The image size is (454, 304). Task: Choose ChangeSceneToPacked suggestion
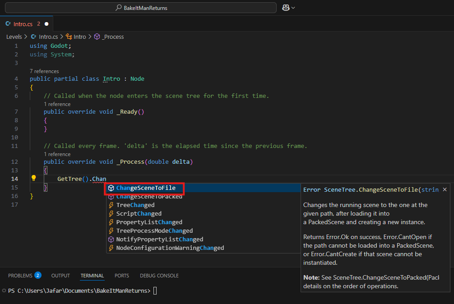pos(203,197)
